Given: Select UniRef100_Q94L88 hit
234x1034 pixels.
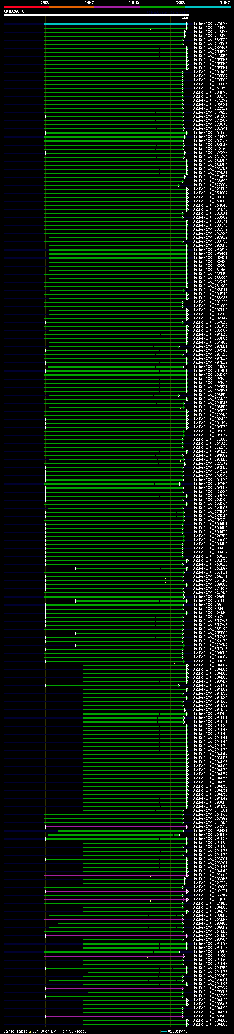Looking at the screenshot, I should pos(210,1024).
